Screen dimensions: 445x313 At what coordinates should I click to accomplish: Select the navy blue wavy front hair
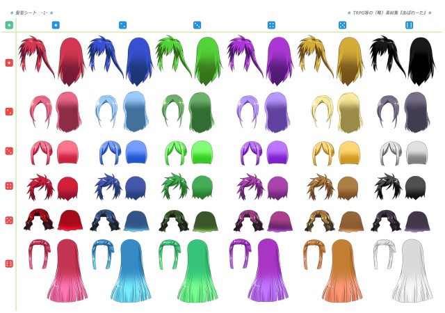pos(105,220)
